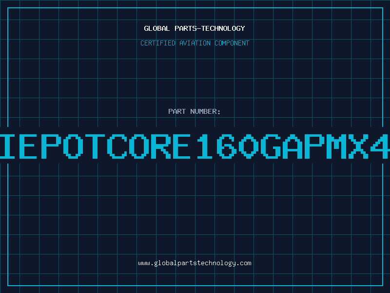The image size is (390, 293).
Task: Click the word GLOBAL in the heading
Action: 156,28
